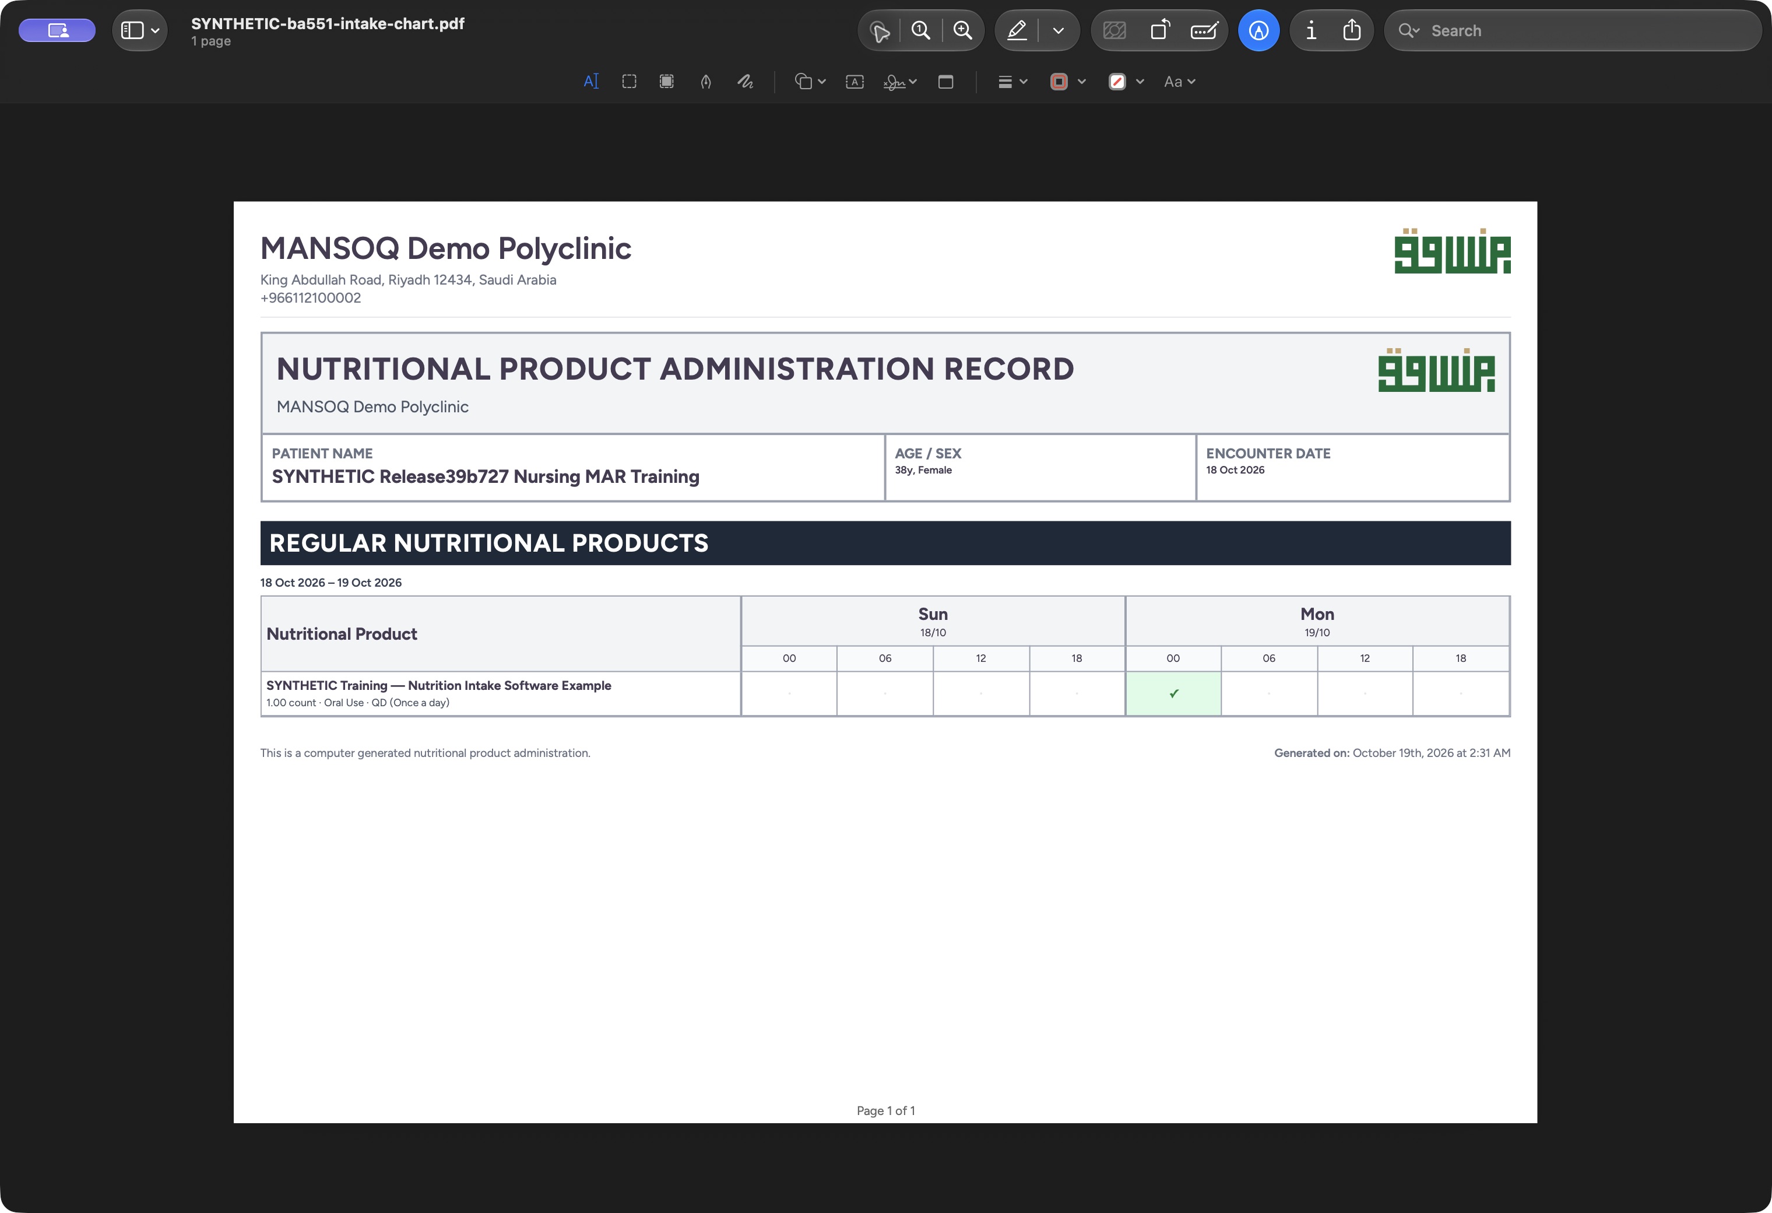The width and height of the screenshot is (1772, 1213).
Task: Open highlight color dropdown arrow
Action: point(1059,30)
